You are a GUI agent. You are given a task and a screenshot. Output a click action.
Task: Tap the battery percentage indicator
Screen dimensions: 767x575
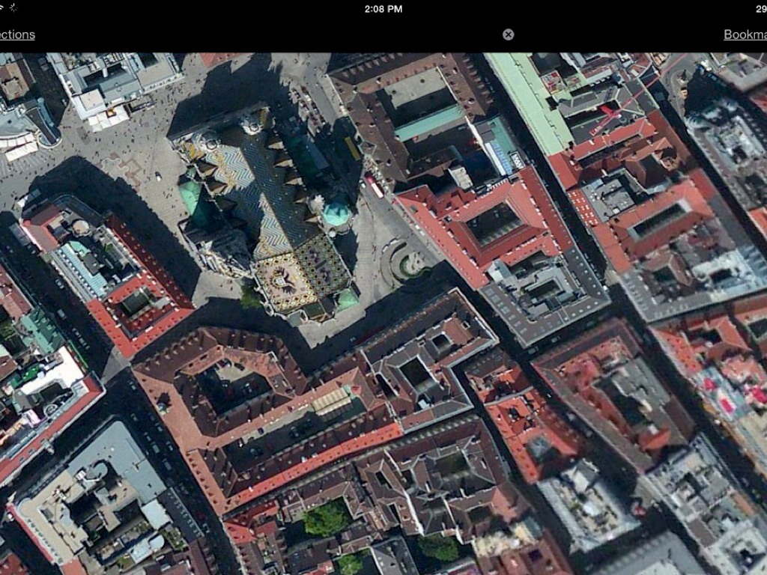tap(761, 9)
